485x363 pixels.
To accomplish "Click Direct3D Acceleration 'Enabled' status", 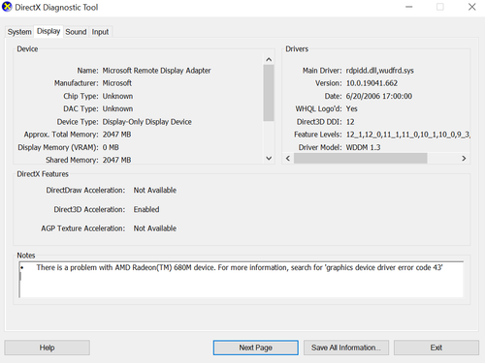I will coord(146,209).
